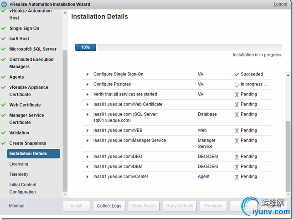The height and width of the screenshot is (220, 293).
Task: Open Initial Content Configuration step
Action: [23, 188]
